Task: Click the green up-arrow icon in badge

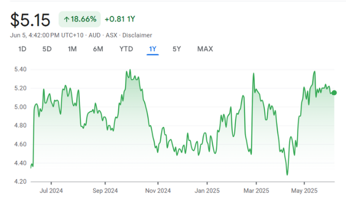Action: click(x=66, y=20)
